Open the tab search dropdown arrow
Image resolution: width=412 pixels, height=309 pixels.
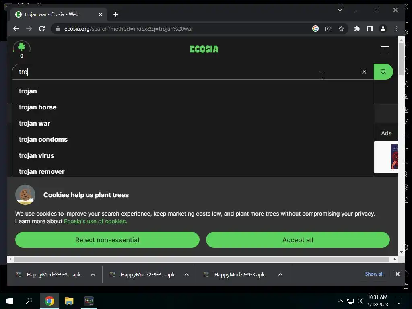[340, 10]
